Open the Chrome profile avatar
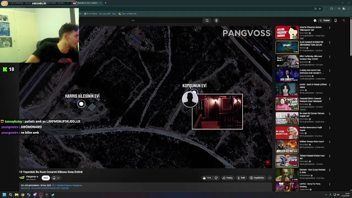 click(344, 9)
